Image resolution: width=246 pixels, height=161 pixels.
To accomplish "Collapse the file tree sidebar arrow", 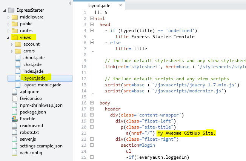I will 70,3.
